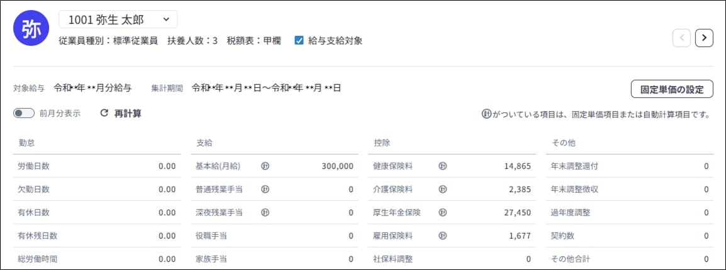The width and height of the screenshot is (726, 270).
Task: Click fixed-price icon next to 雇用保険料
Action: pyautogui.click(x=442, y=235)
